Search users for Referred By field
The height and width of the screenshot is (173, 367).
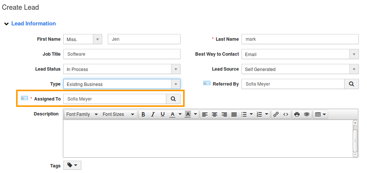point(351,84)
